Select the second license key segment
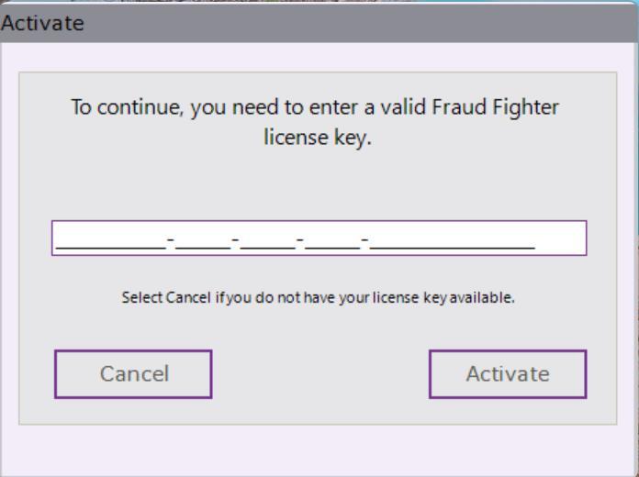The height and width of the screenshot is (477, 639). coord(203,238)
